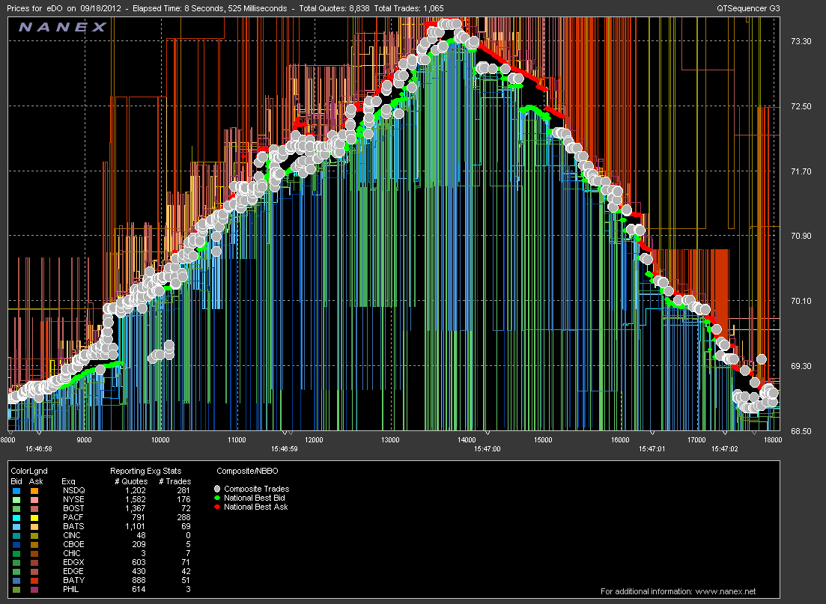Click the BATS quotes count 1,101
This screenshot has width=826, height=604.
click(135, 526)
